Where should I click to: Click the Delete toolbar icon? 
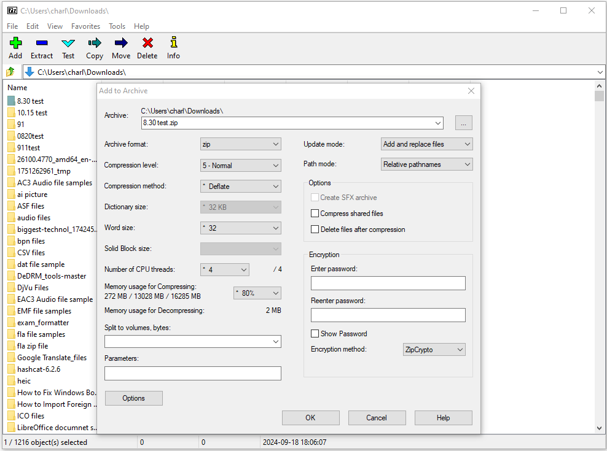tap(147, 44)
